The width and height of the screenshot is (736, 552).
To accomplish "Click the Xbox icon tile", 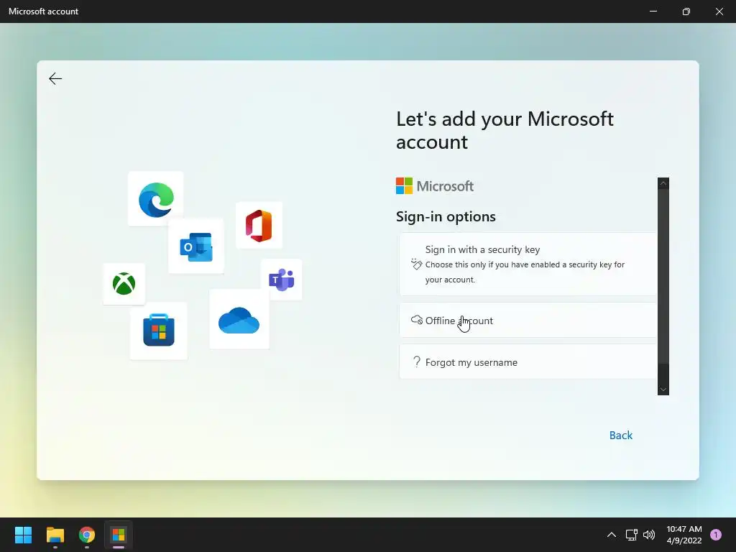I will [x=124, y=284].
